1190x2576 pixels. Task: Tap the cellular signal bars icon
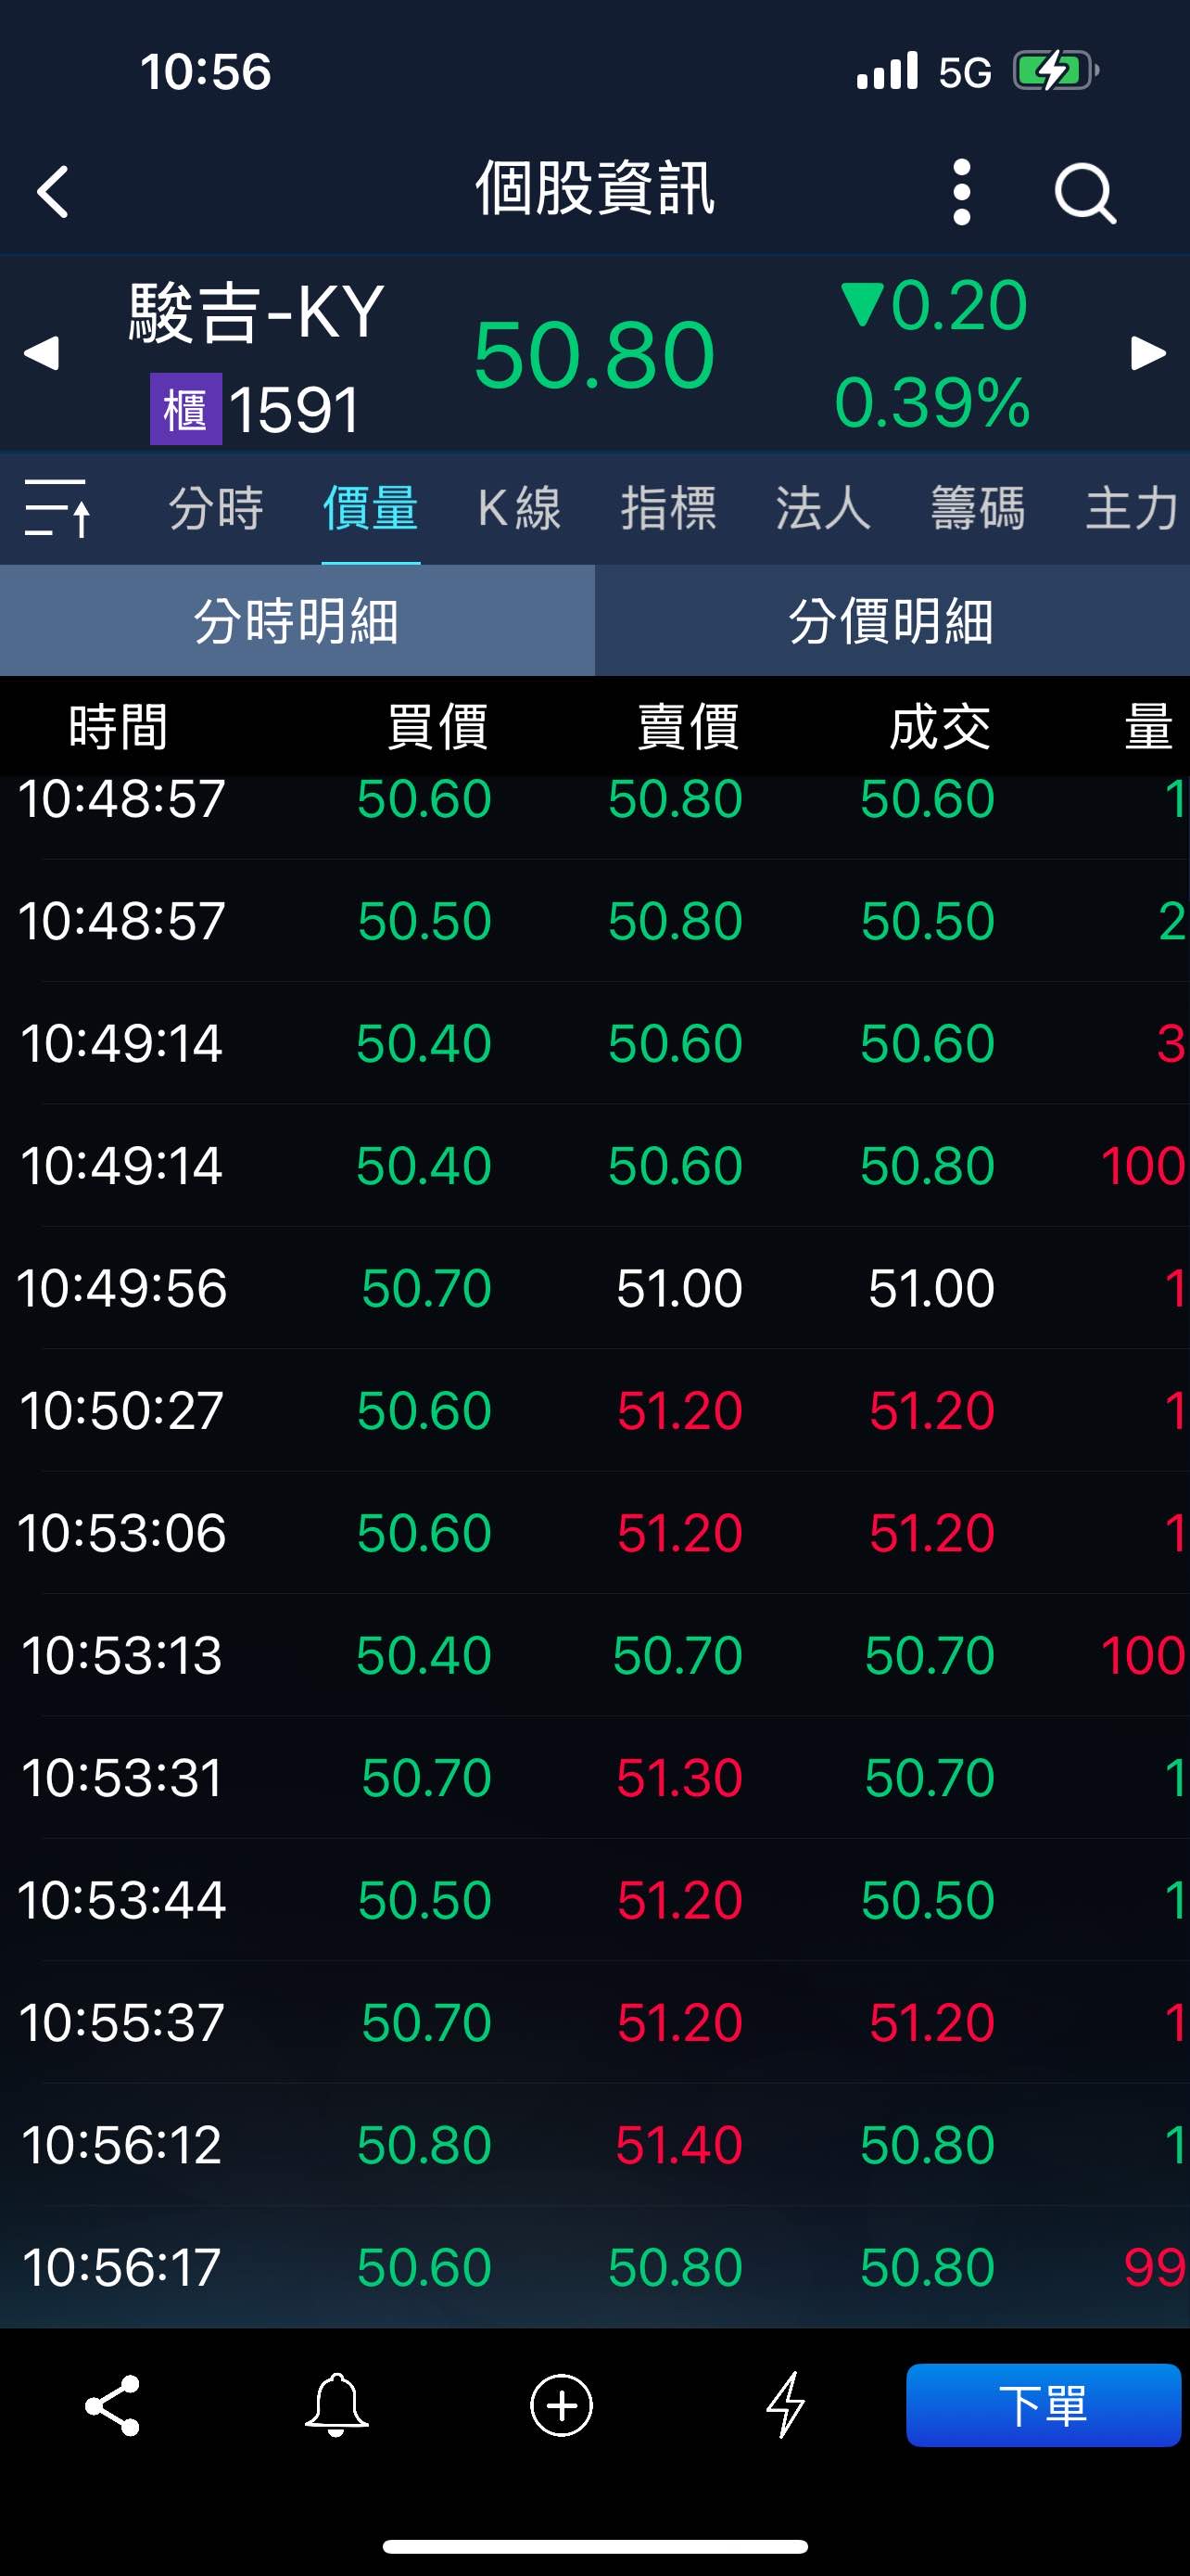(887, 71)
